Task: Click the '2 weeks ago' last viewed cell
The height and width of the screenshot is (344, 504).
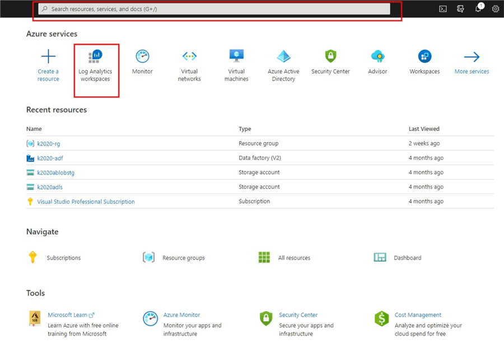Action: tap(424, 143)
